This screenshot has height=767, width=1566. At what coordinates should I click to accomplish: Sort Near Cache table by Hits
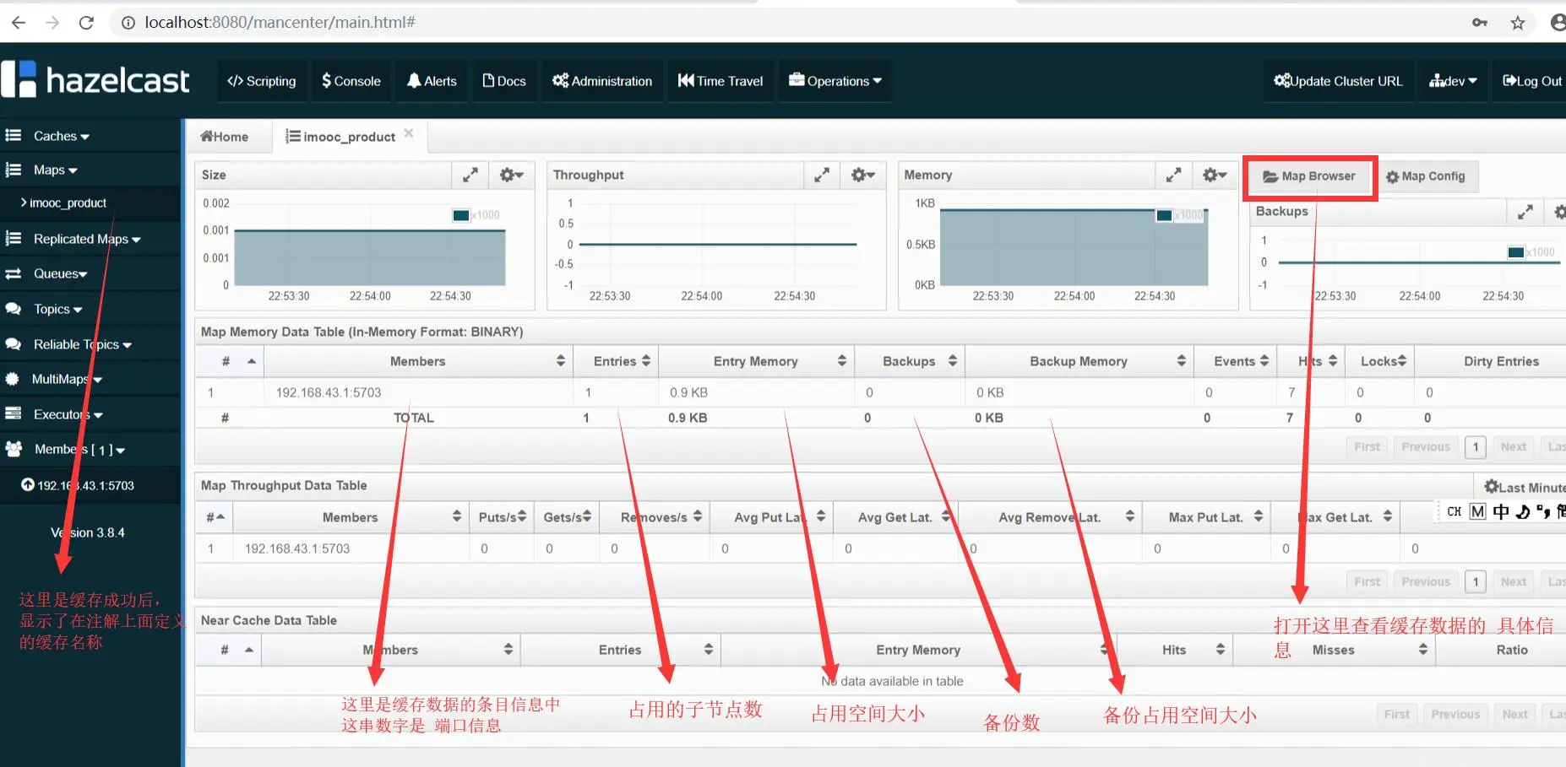pyautogui.click(x=1174, y=650)
